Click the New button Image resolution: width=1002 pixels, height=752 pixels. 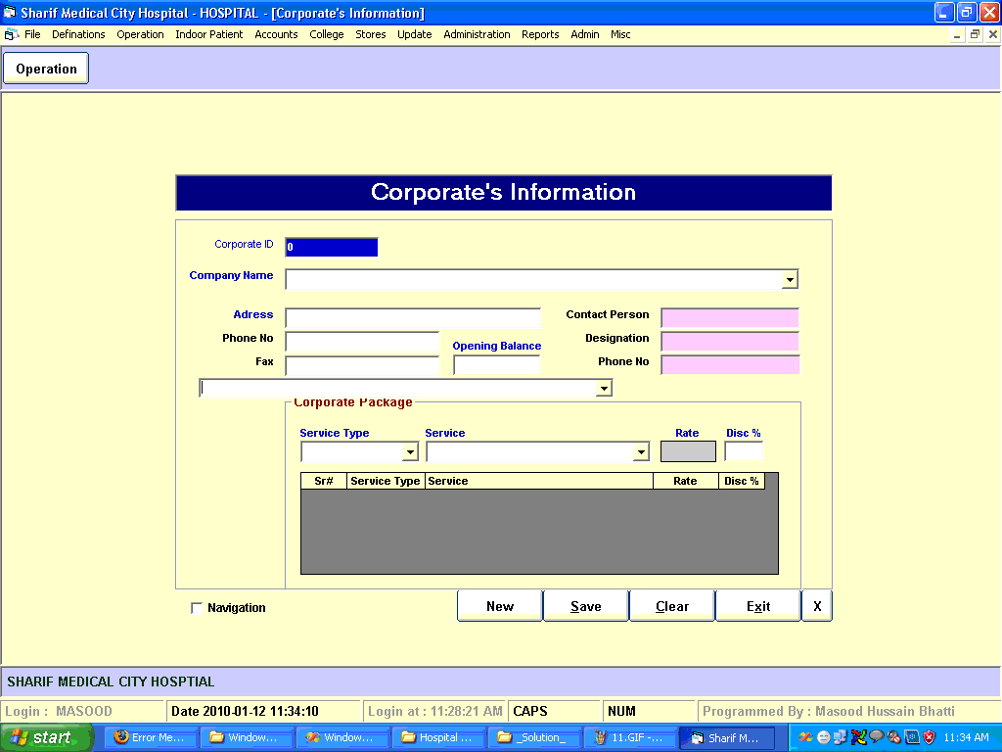coord(500,605)
